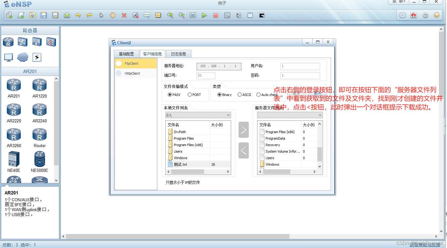Select the router category icon
This screenshot has height=248, width=447.
(8, 42)
